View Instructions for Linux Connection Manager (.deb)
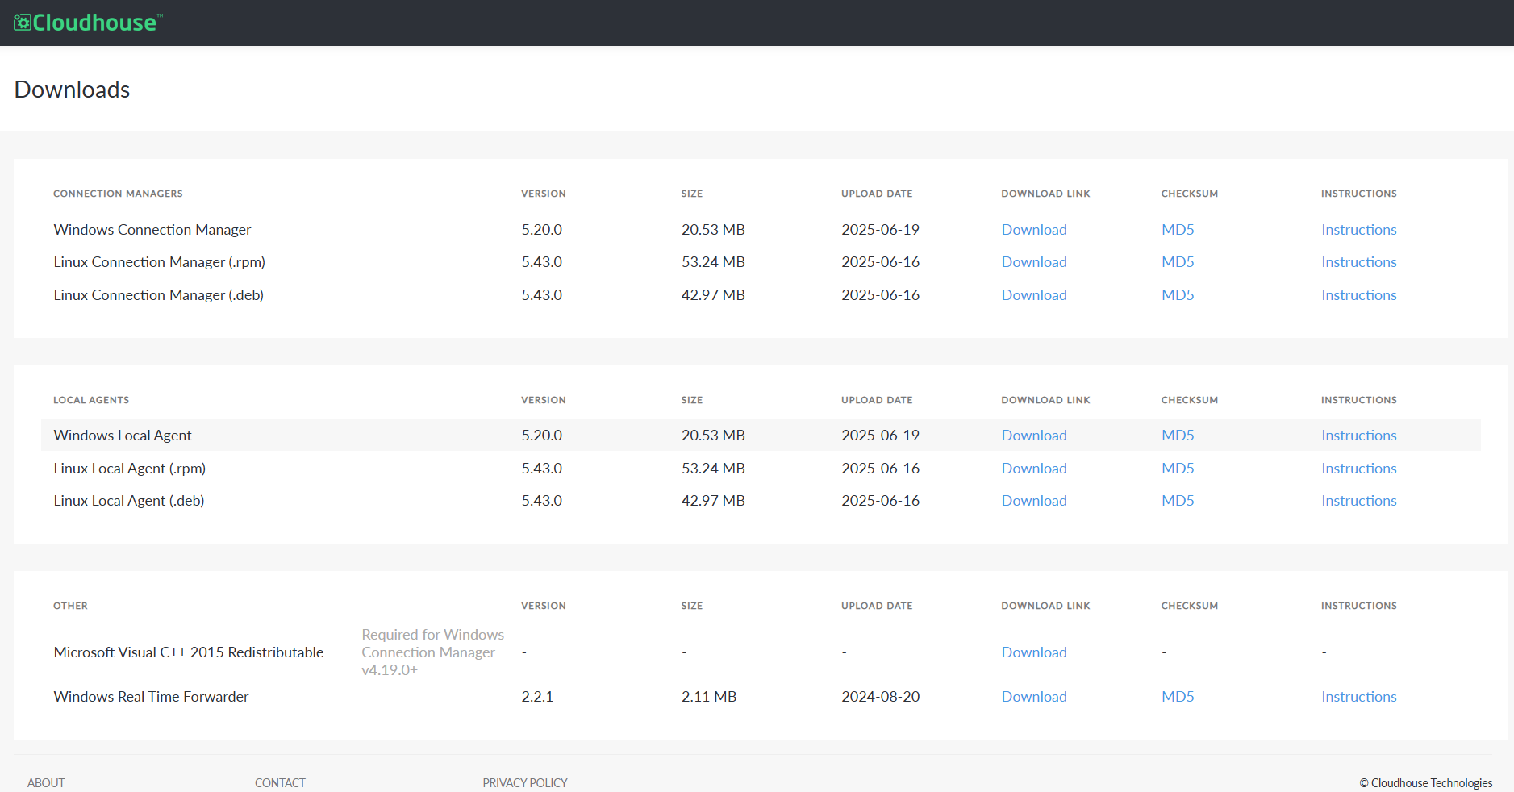Viewport: 1514px width, 792px height. [1358, 295]
